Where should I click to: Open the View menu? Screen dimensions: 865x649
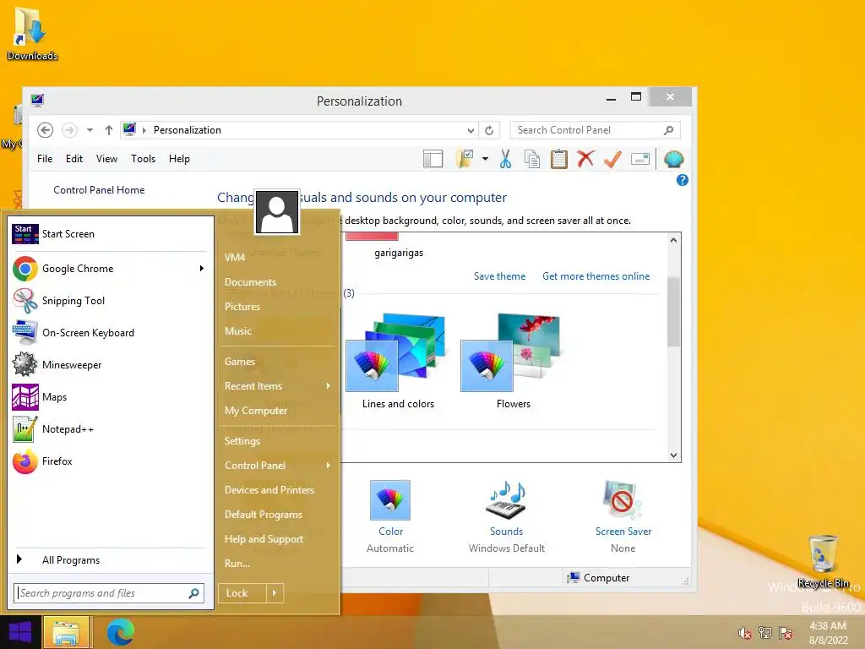pyautogui.click(x=106, y=159)
